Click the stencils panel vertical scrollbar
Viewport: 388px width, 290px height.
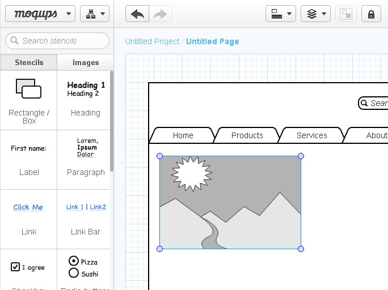(112, 121)
